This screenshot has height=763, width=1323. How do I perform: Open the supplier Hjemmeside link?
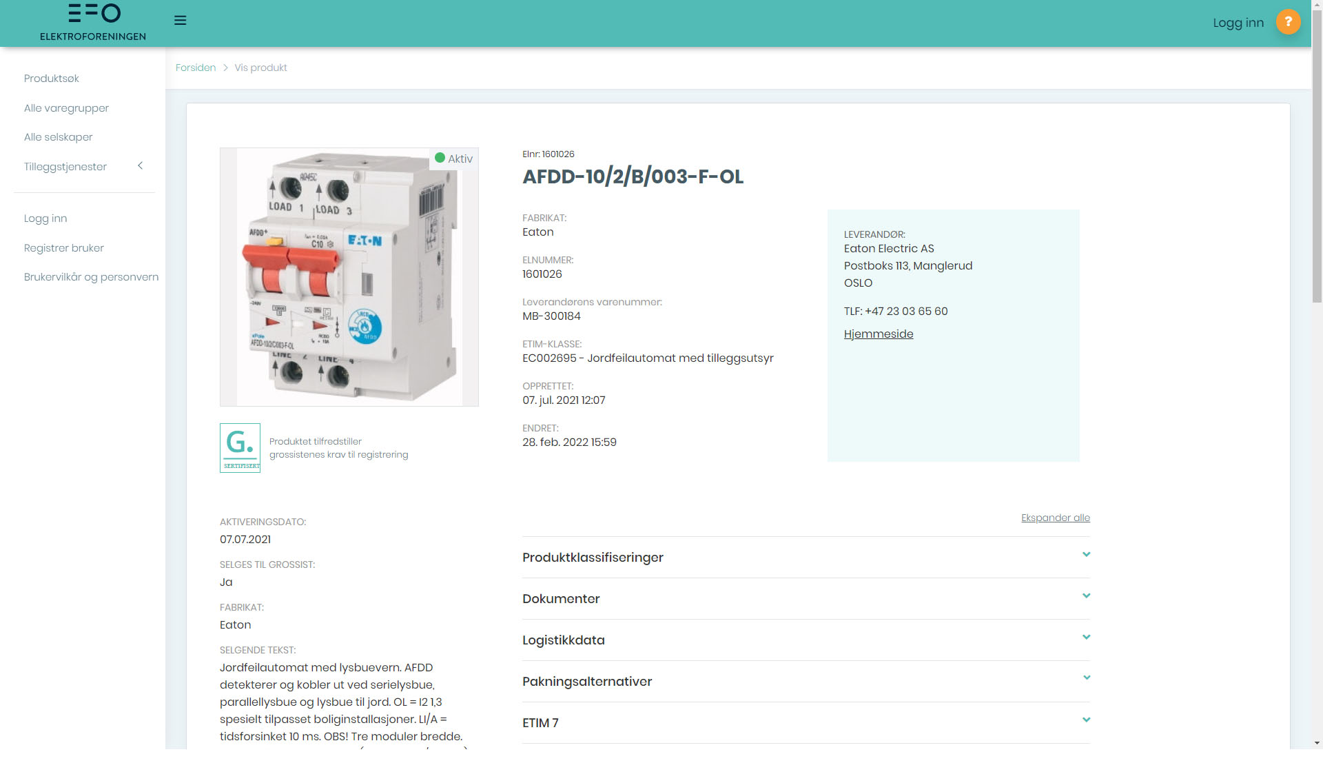[879, 334]
